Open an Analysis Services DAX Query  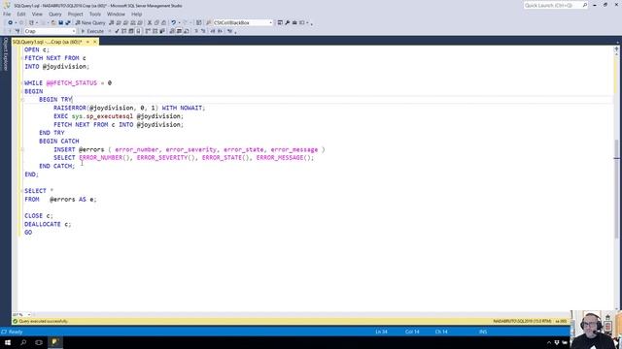[140, 22]
